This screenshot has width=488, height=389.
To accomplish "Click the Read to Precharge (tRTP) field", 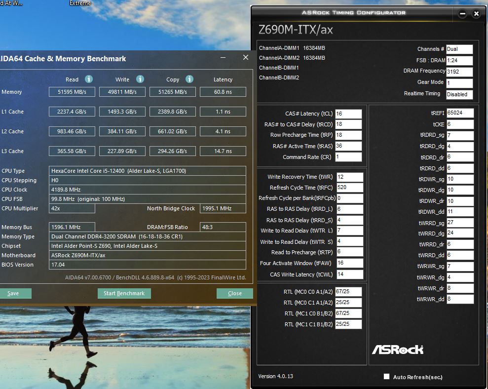I will click(350, 252).
